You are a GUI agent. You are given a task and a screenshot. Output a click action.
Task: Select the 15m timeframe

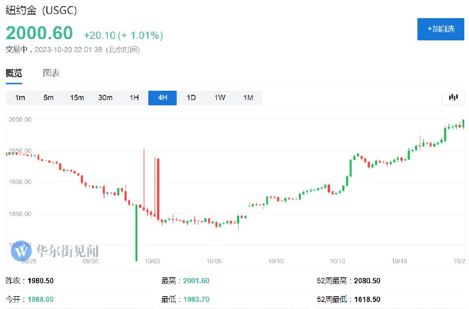pyautogui.click(x=77, y=98)
